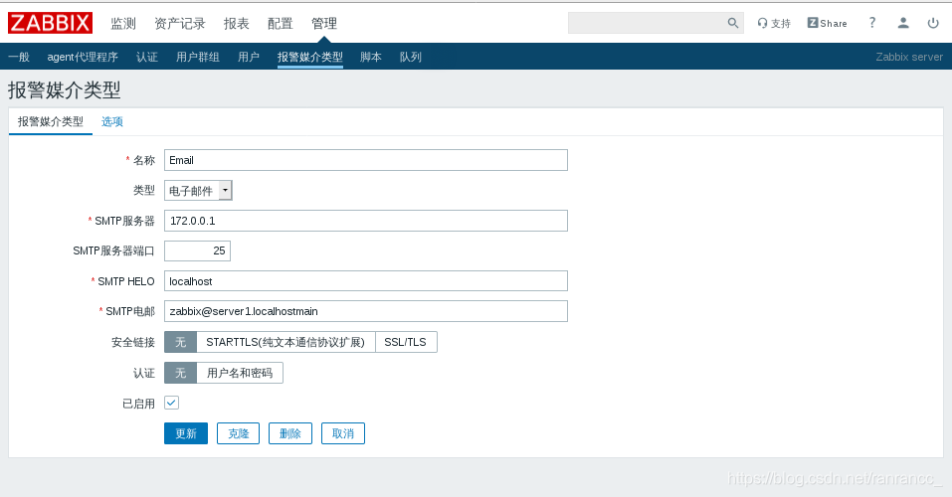Click the ZABBIX logo
952x497 pixels.
click(50, 23)
